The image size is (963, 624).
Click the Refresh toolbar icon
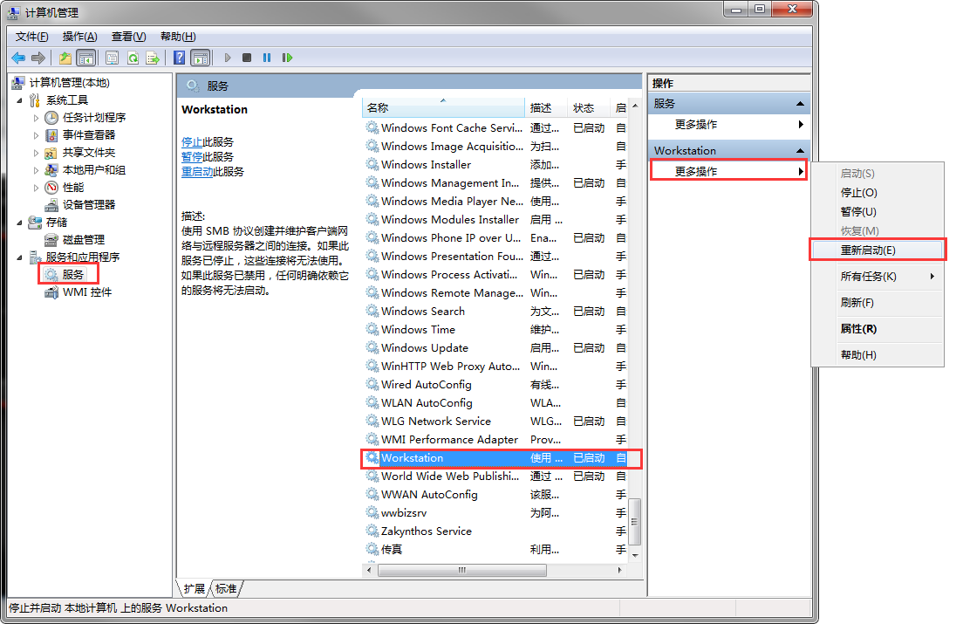[x=133, y=58]
